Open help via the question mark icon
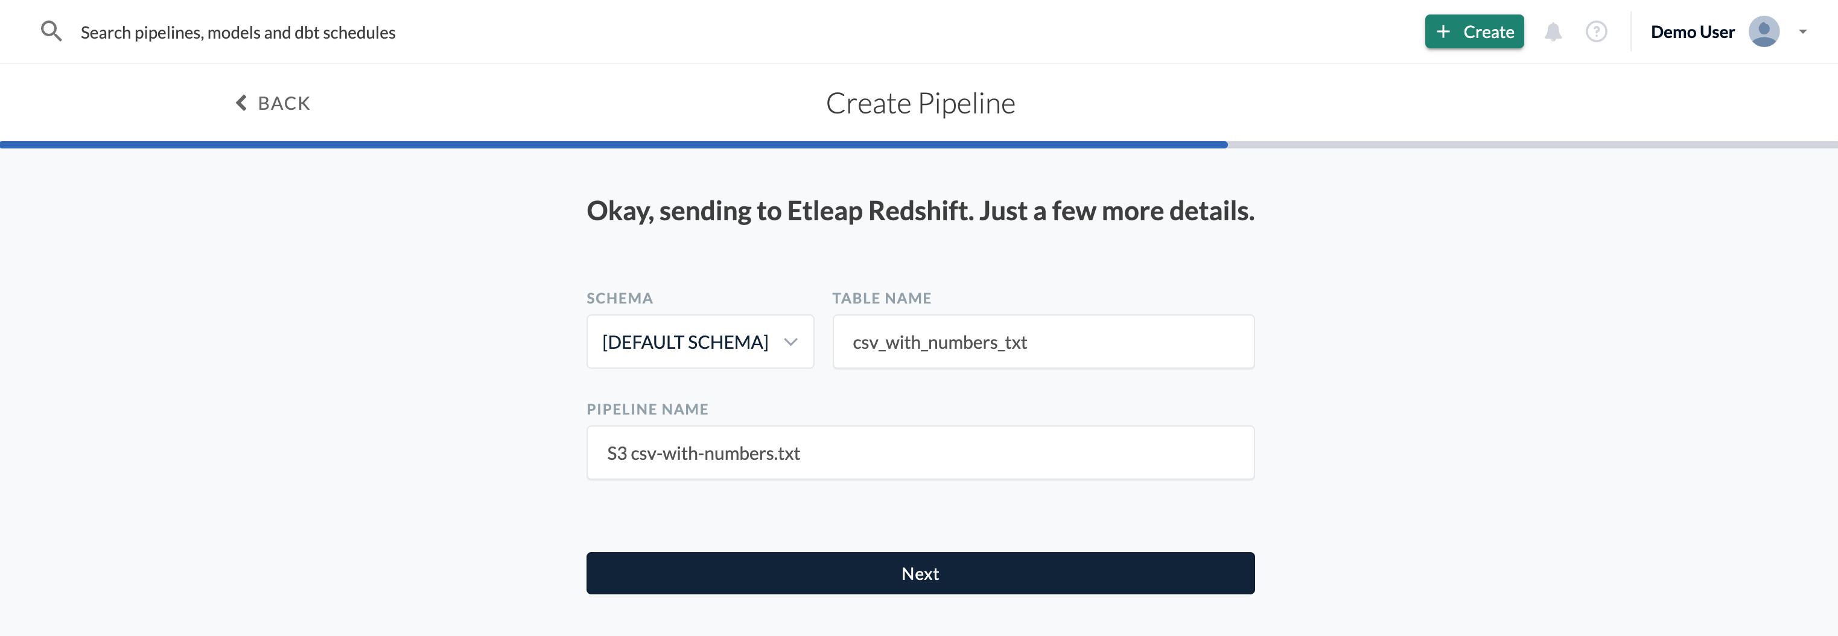The width and height of the screenshot is (1838, 636). [1596, 31]
